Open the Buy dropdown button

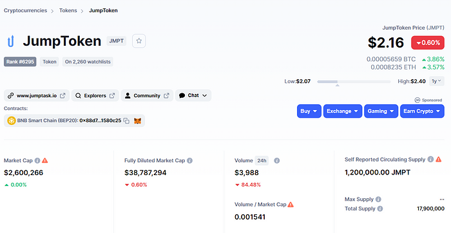(309, 111)
